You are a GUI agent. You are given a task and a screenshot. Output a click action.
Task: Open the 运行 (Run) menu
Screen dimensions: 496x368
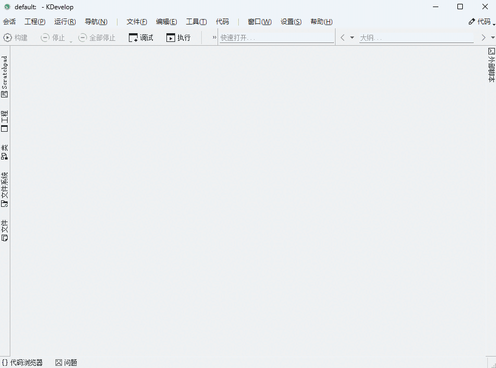tap(64, 22)
